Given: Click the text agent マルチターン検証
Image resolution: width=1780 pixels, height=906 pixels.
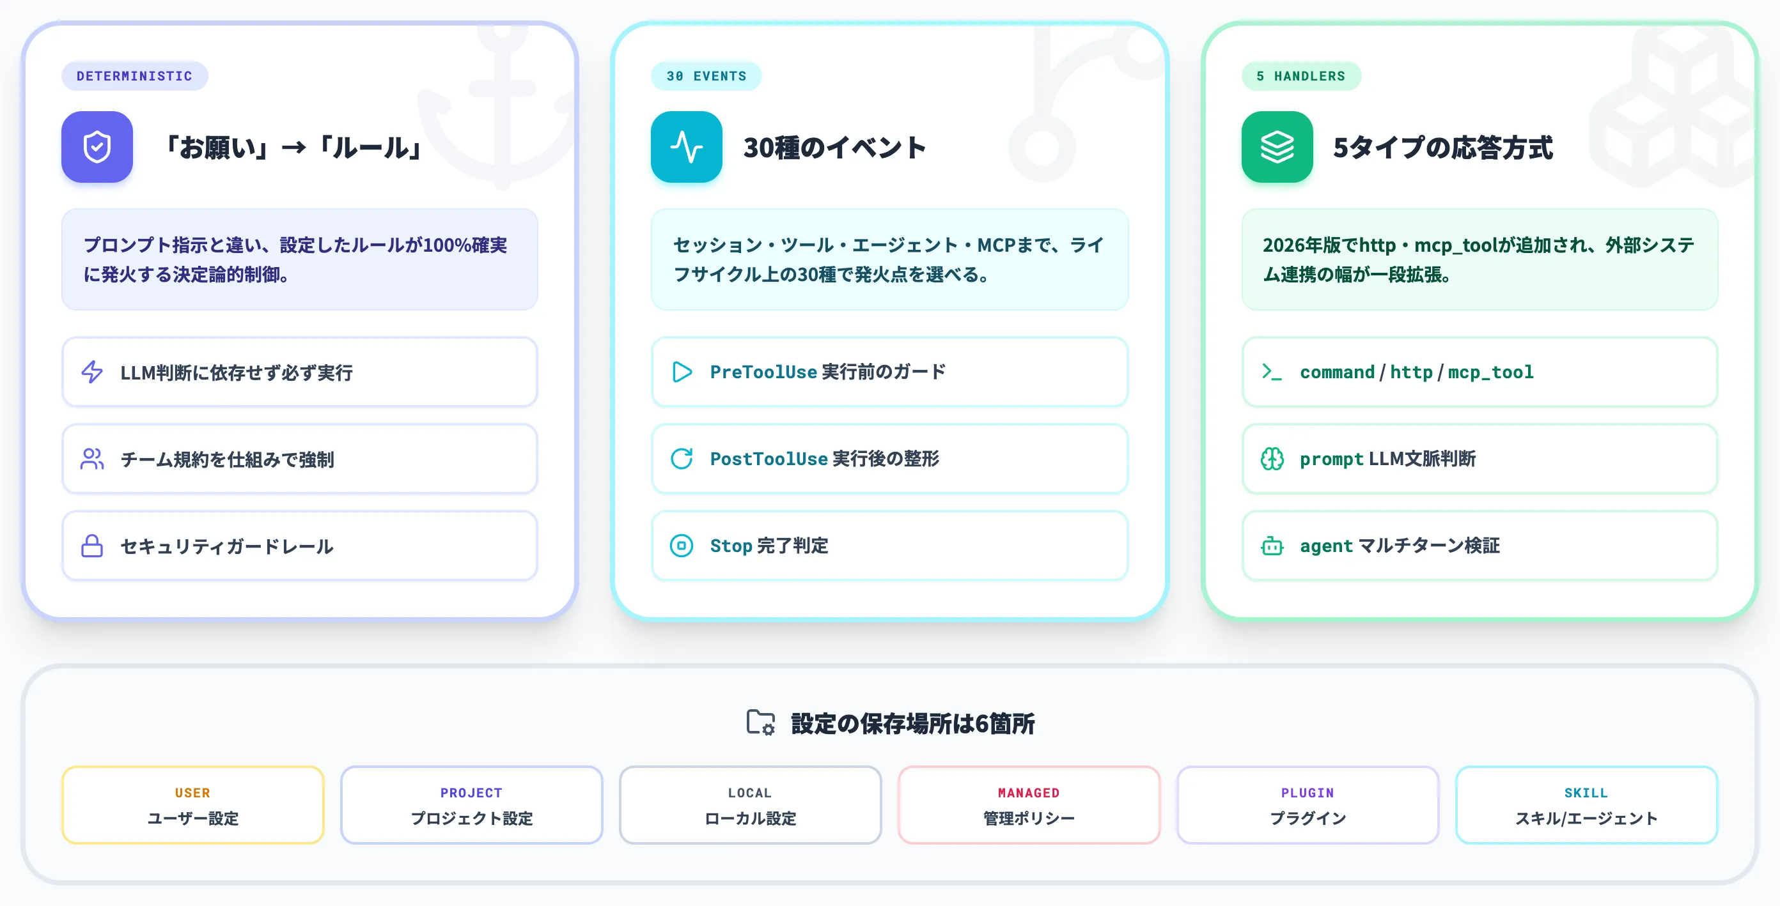Looking at the screenshot, I should 1400,546.
